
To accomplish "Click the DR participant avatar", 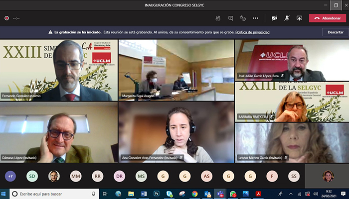I will click(x=119, y=176).
